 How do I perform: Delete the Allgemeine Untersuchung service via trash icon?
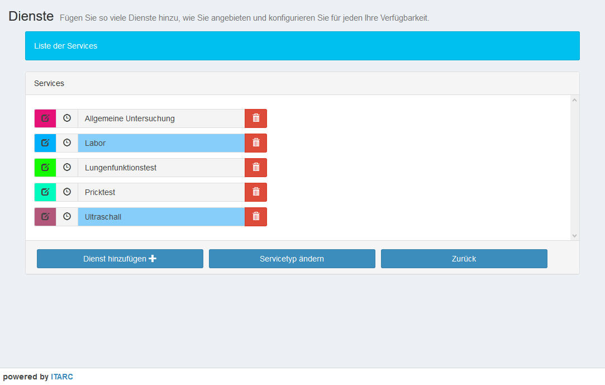[x=256, y=118]
